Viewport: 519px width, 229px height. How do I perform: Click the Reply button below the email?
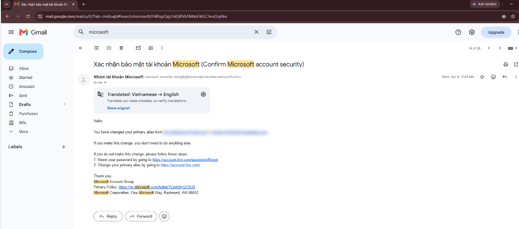[108, 217]
